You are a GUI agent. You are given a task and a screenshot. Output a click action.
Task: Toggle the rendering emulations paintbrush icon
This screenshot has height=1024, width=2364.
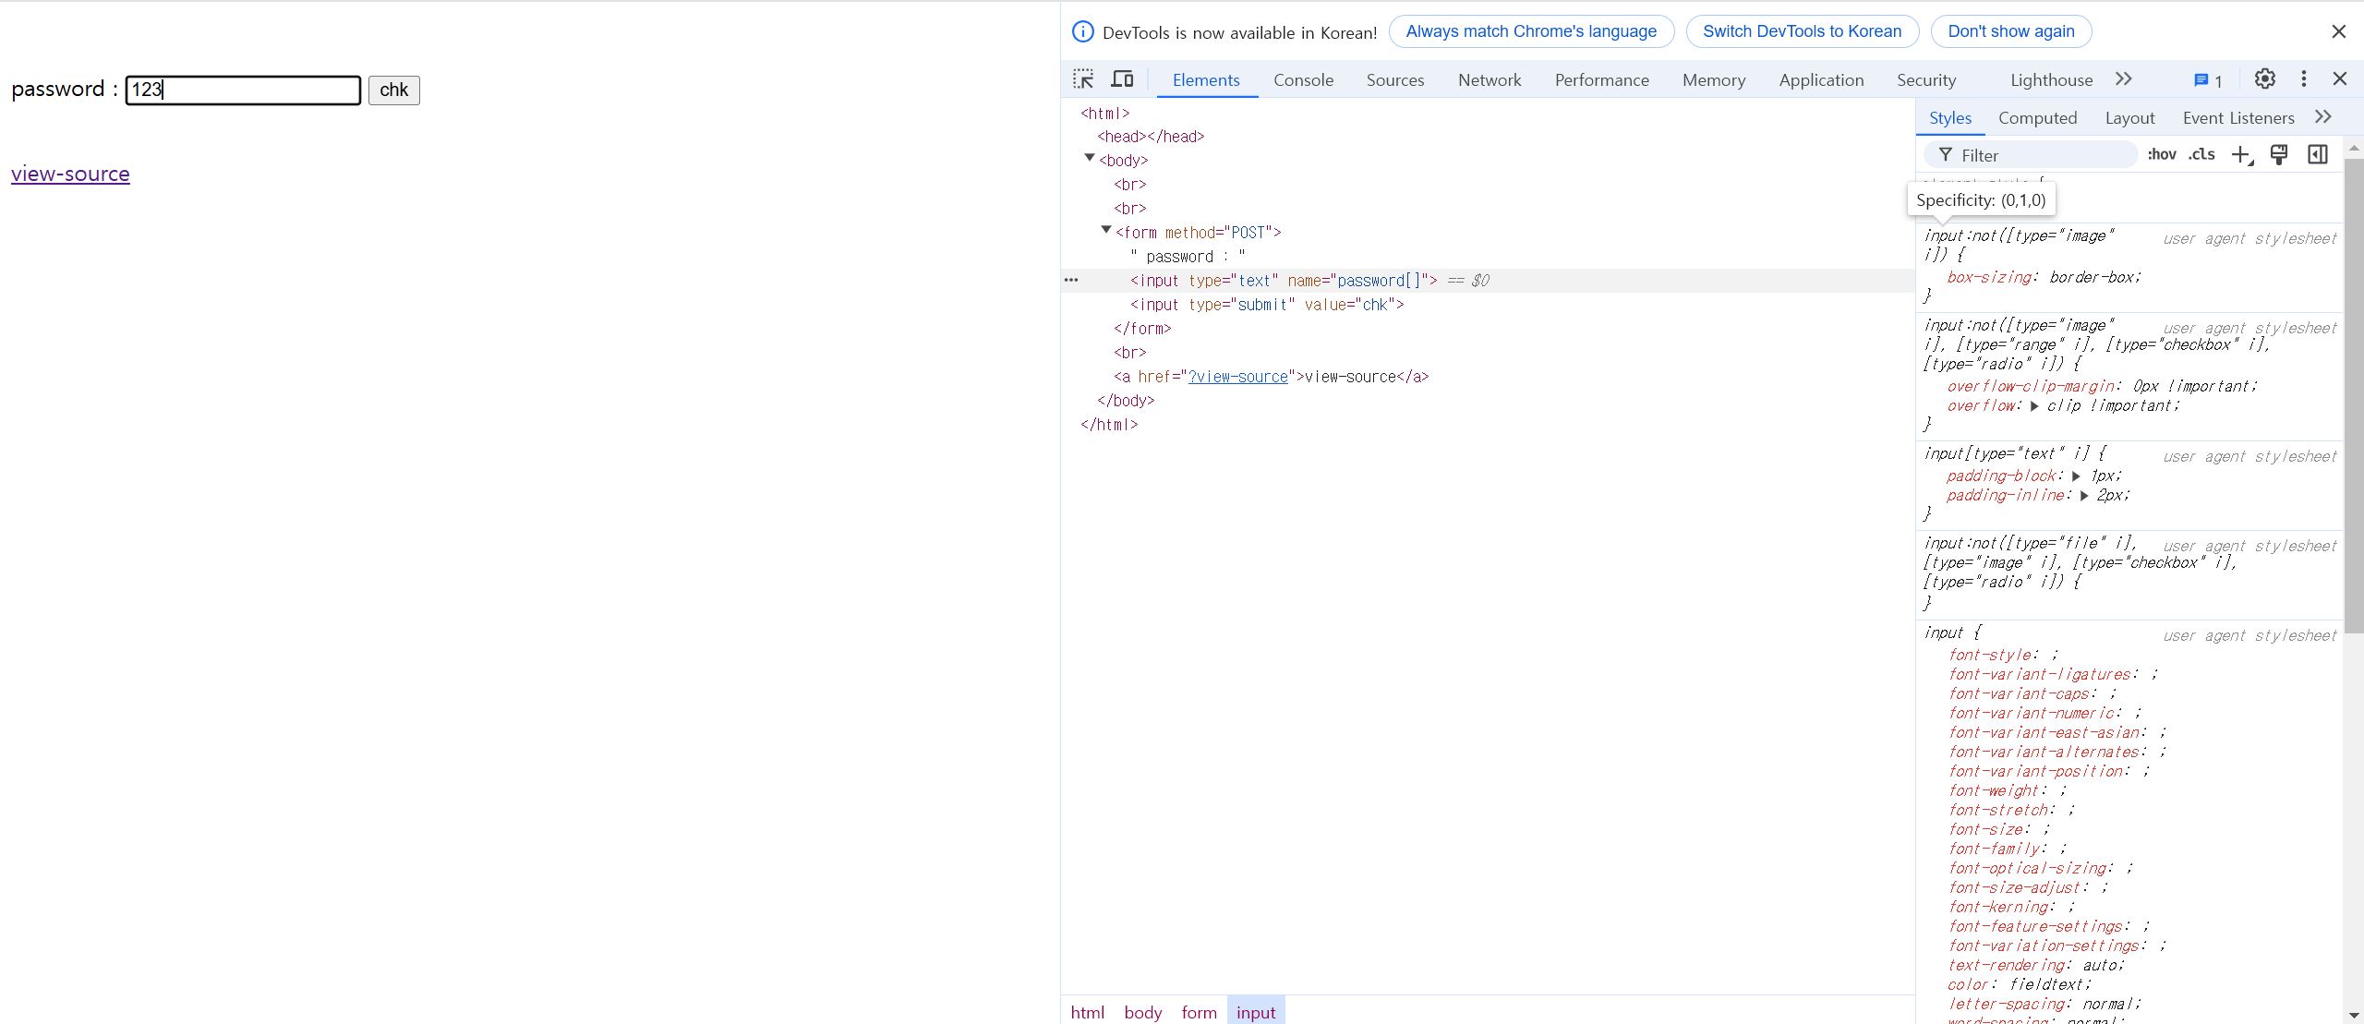(2279, 155)
